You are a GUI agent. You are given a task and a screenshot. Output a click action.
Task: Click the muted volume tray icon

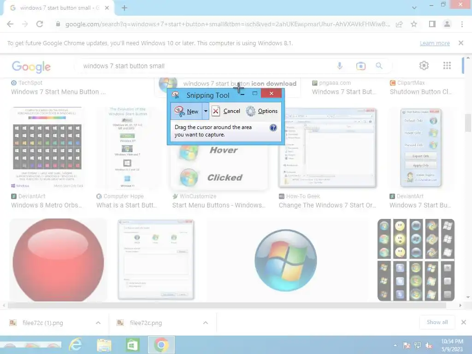(x=429, y=345)
